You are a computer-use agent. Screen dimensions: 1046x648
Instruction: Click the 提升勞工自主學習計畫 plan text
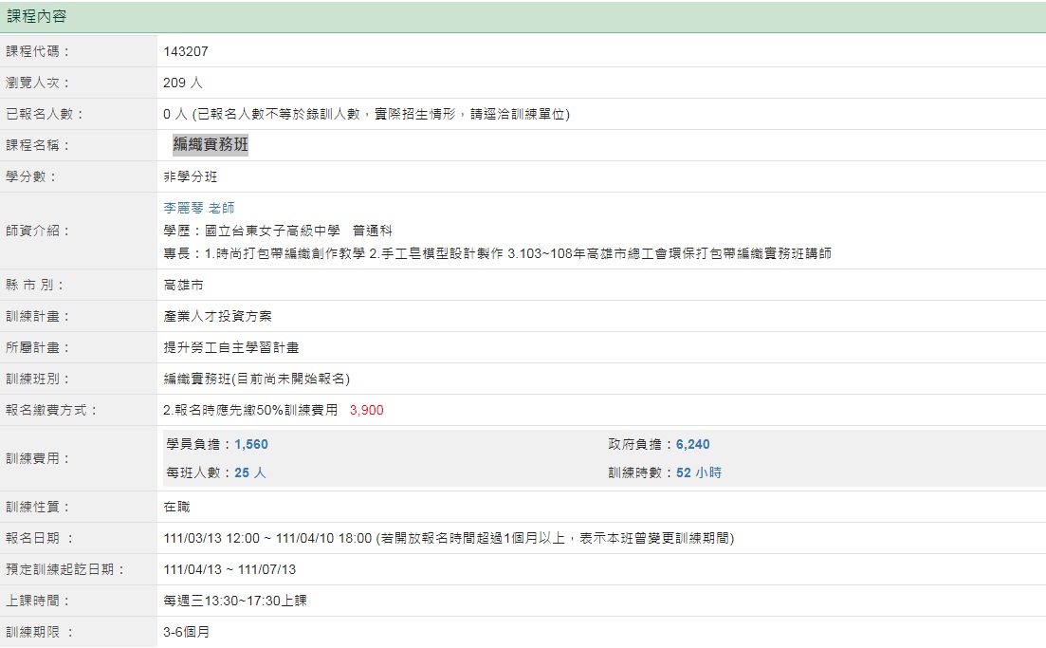(231, 347)
